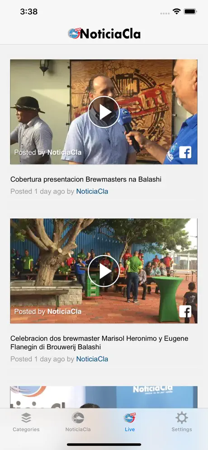Tap the Settings tab label

coord(182,430)
